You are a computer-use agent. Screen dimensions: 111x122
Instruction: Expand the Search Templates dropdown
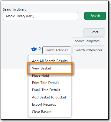coord(88,41)
